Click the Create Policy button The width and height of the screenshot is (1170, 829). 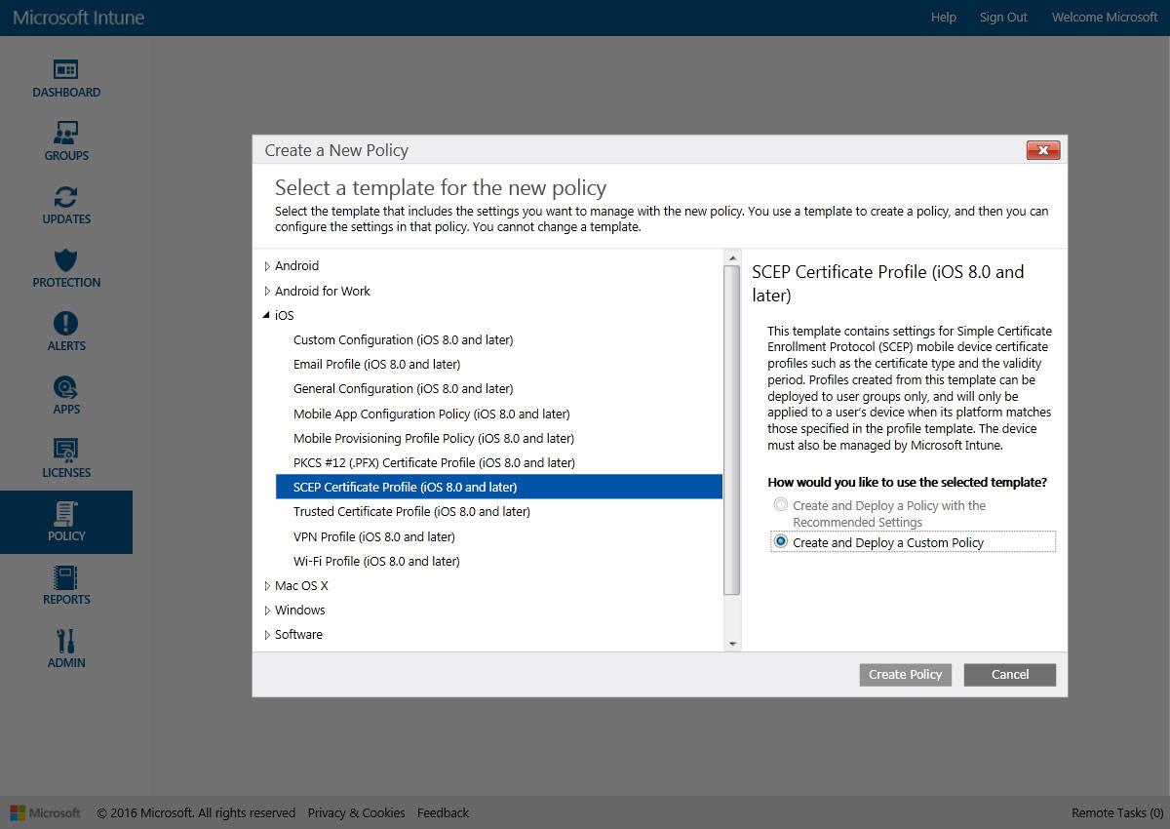(x=906, y=674)
